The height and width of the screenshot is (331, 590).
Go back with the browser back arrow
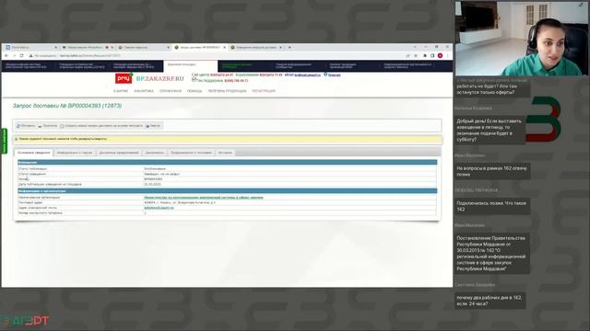(x=6, y=55)
